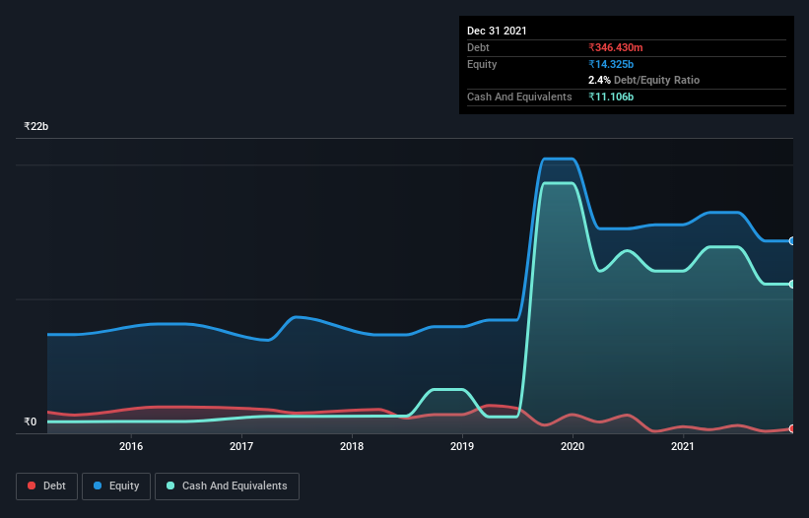Image resolution: width=809 pixels, height=518 pixels.
Task: Click the Dec 31 2021 tooltip date
Action: (497, 31)
